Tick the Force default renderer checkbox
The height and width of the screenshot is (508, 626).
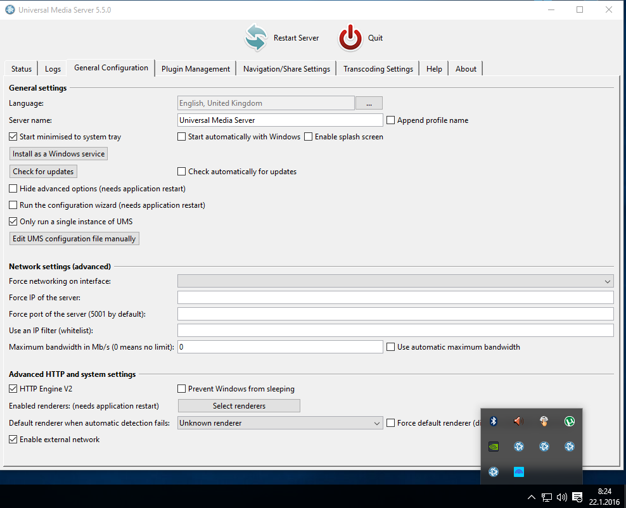click(391, 423)
